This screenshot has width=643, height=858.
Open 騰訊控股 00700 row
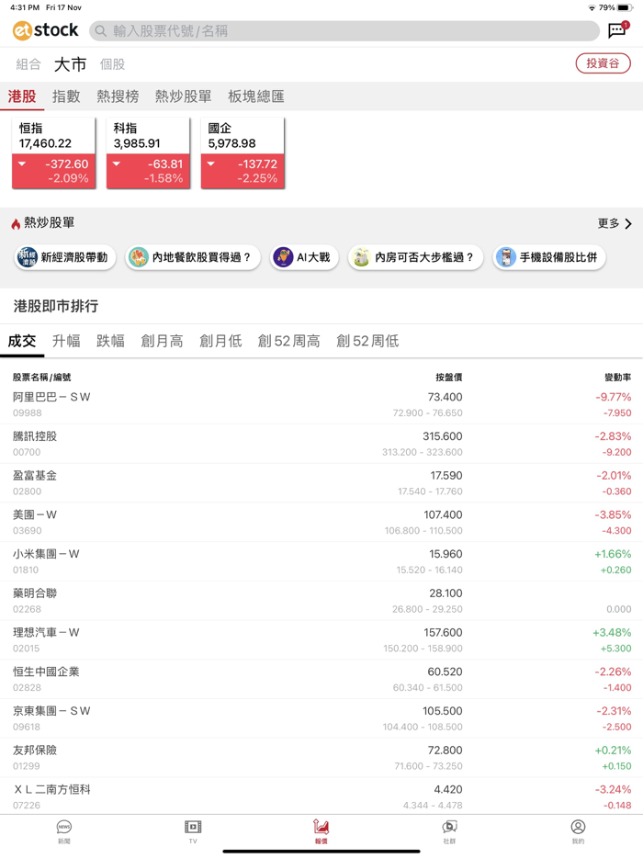point(321,444)
